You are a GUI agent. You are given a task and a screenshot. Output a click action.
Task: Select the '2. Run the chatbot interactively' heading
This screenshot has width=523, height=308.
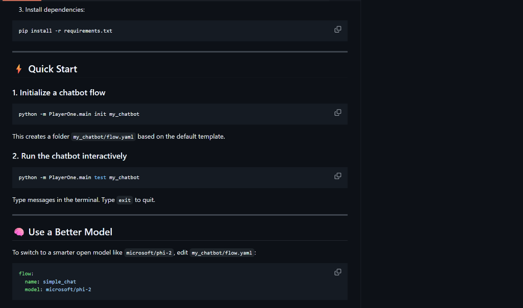pos(69,156)
